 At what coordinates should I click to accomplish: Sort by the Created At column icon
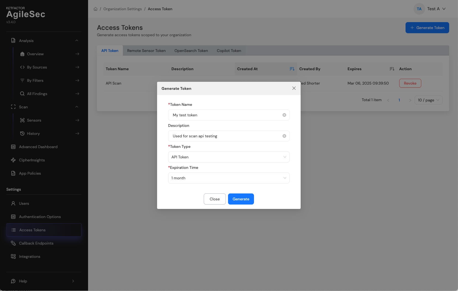tap(292, 69)
